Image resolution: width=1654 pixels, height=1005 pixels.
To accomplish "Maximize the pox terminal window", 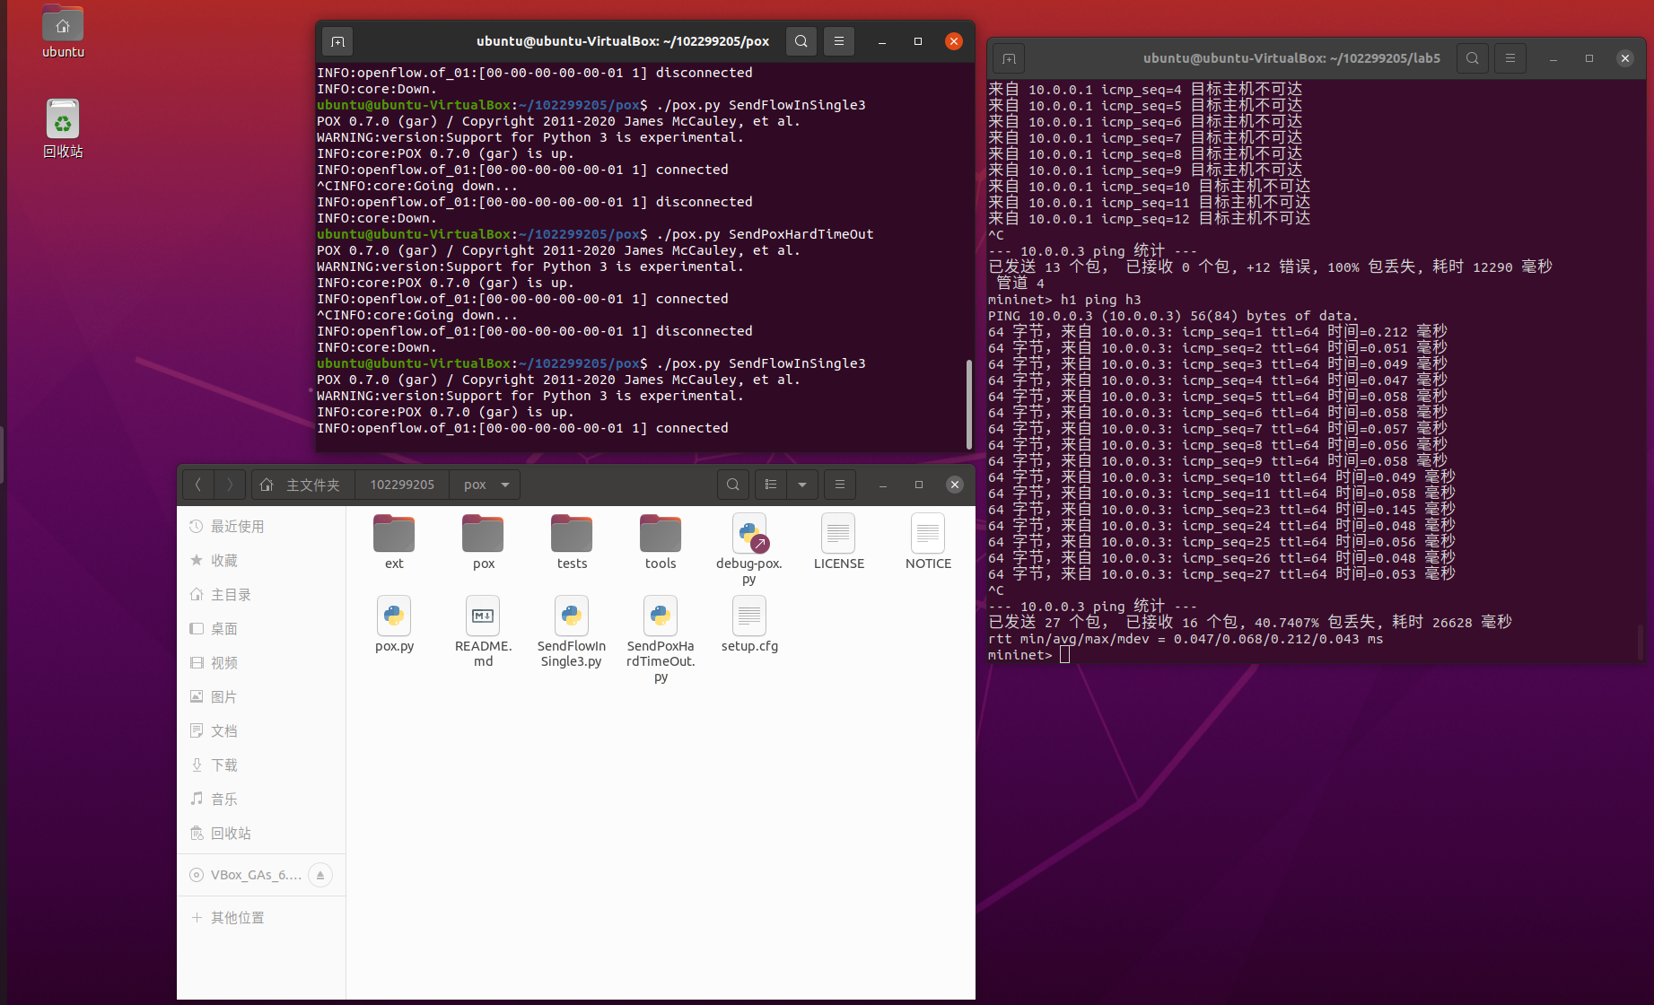I will pyautogui.click(x=918, y=41).
